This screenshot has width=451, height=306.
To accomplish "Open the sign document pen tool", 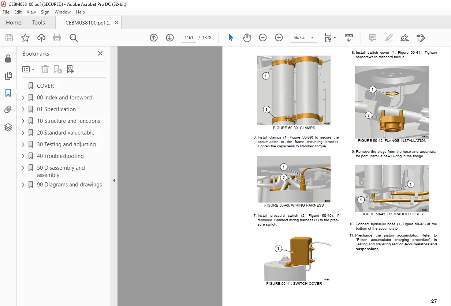I will pos(405,38).
